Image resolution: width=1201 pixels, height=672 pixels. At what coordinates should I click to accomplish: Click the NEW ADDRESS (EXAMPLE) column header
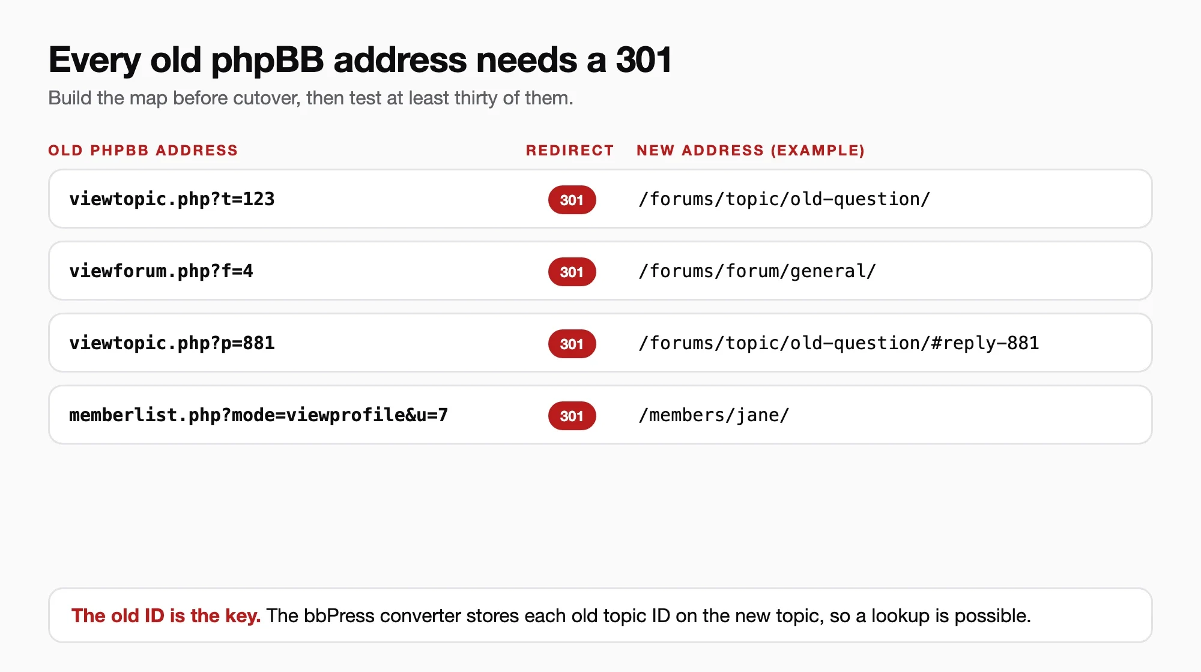coord(751,150)
